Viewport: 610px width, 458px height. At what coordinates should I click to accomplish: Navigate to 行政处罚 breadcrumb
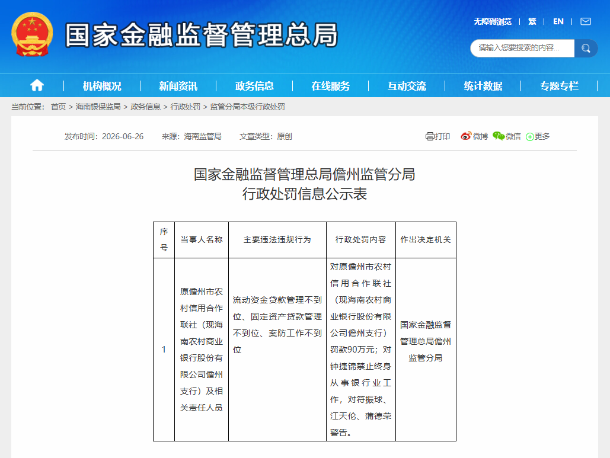(x=185, y=107)
